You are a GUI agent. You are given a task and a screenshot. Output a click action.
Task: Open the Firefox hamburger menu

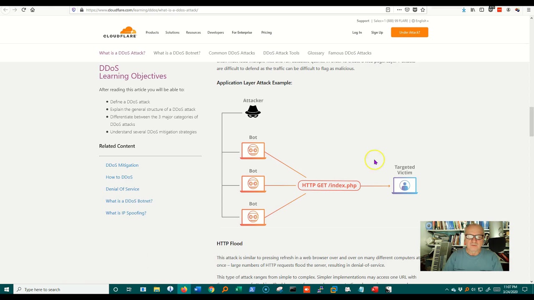(529, 10)
